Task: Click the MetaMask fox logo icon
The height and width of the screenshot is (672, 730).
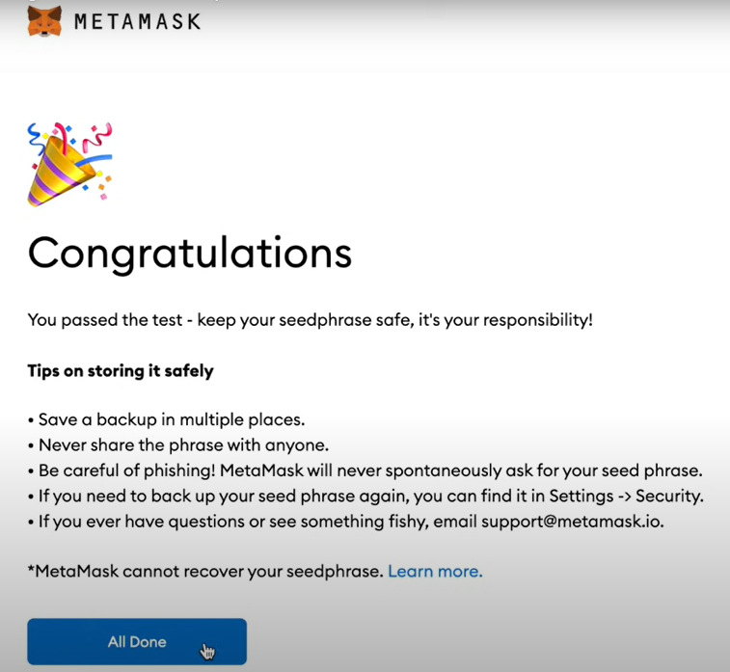Action: (44, 21)
